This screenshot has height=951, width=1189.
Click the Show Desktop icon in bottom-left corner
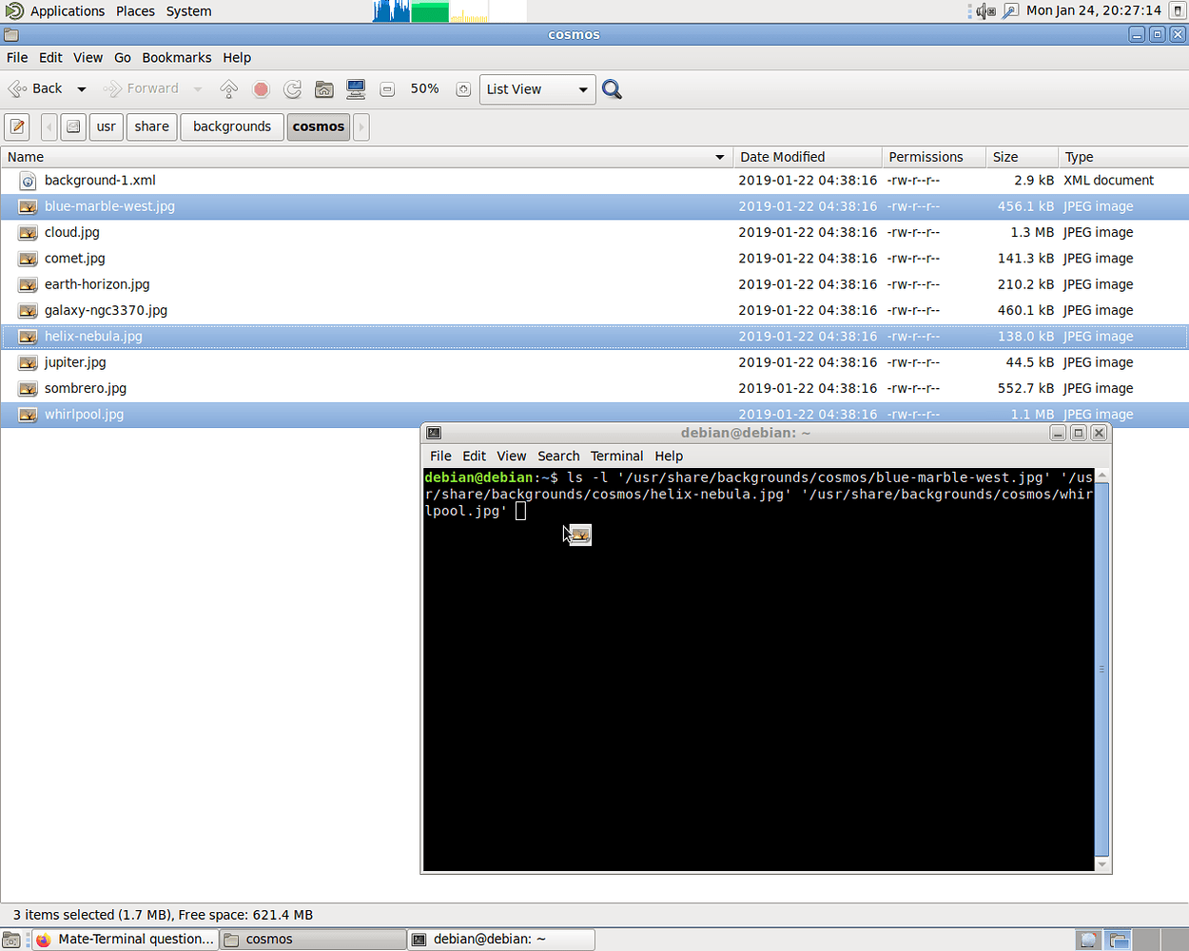tap(10, 939)
